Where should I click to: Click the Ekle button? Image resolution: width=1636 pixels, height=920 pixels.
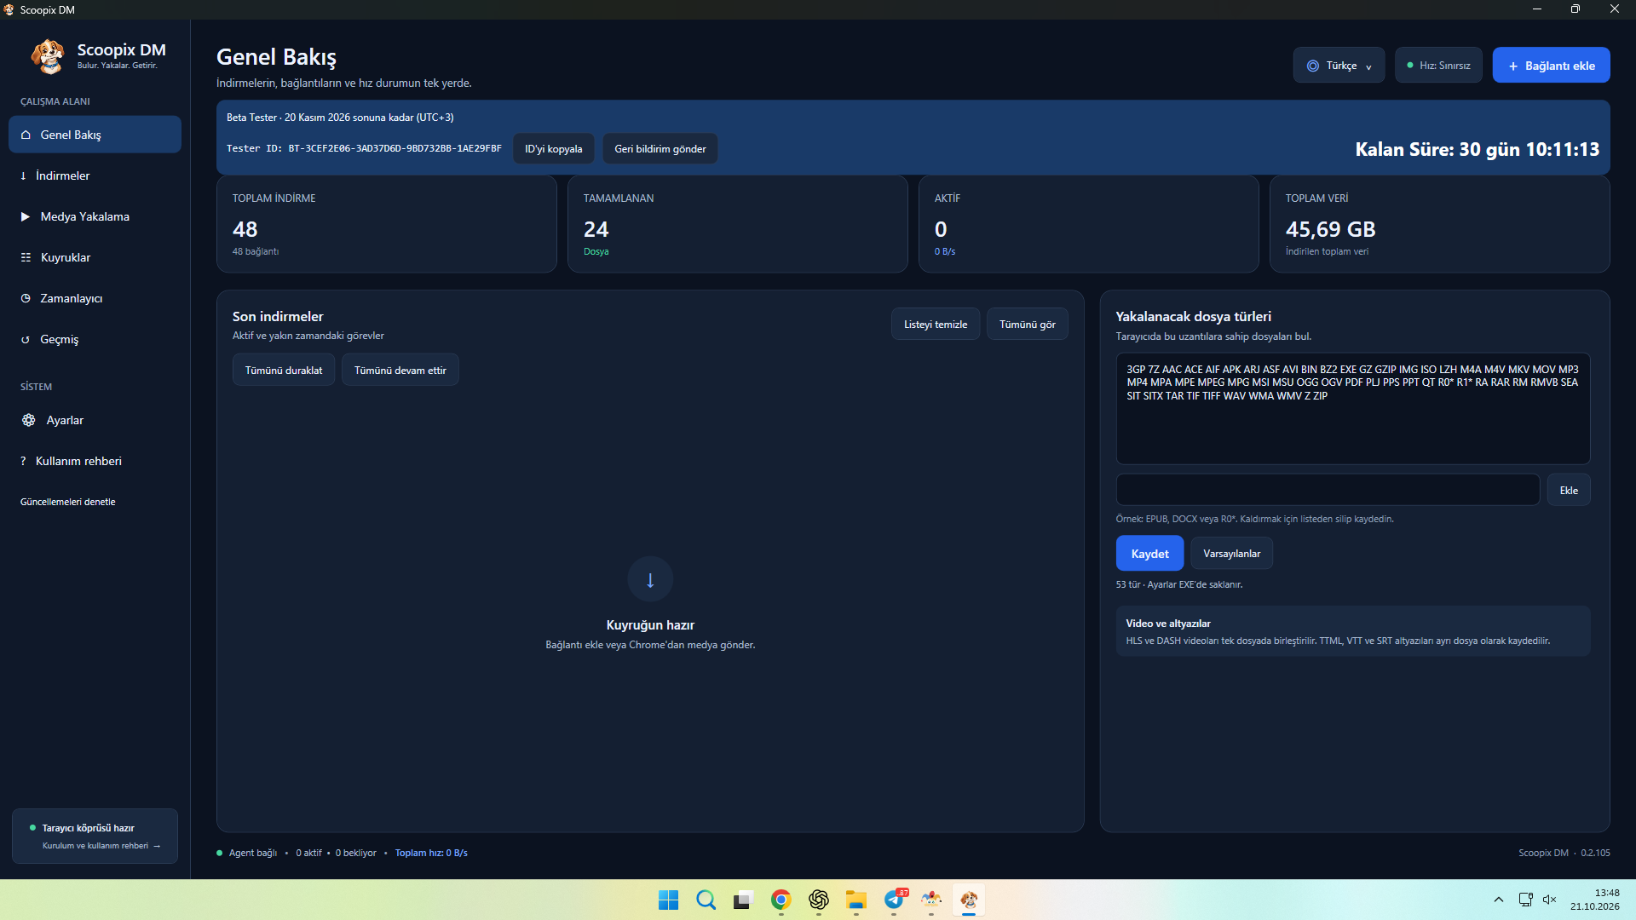[1569, 490]
